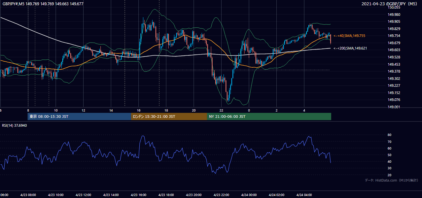Click RSI scale value 80

[389, 135]
